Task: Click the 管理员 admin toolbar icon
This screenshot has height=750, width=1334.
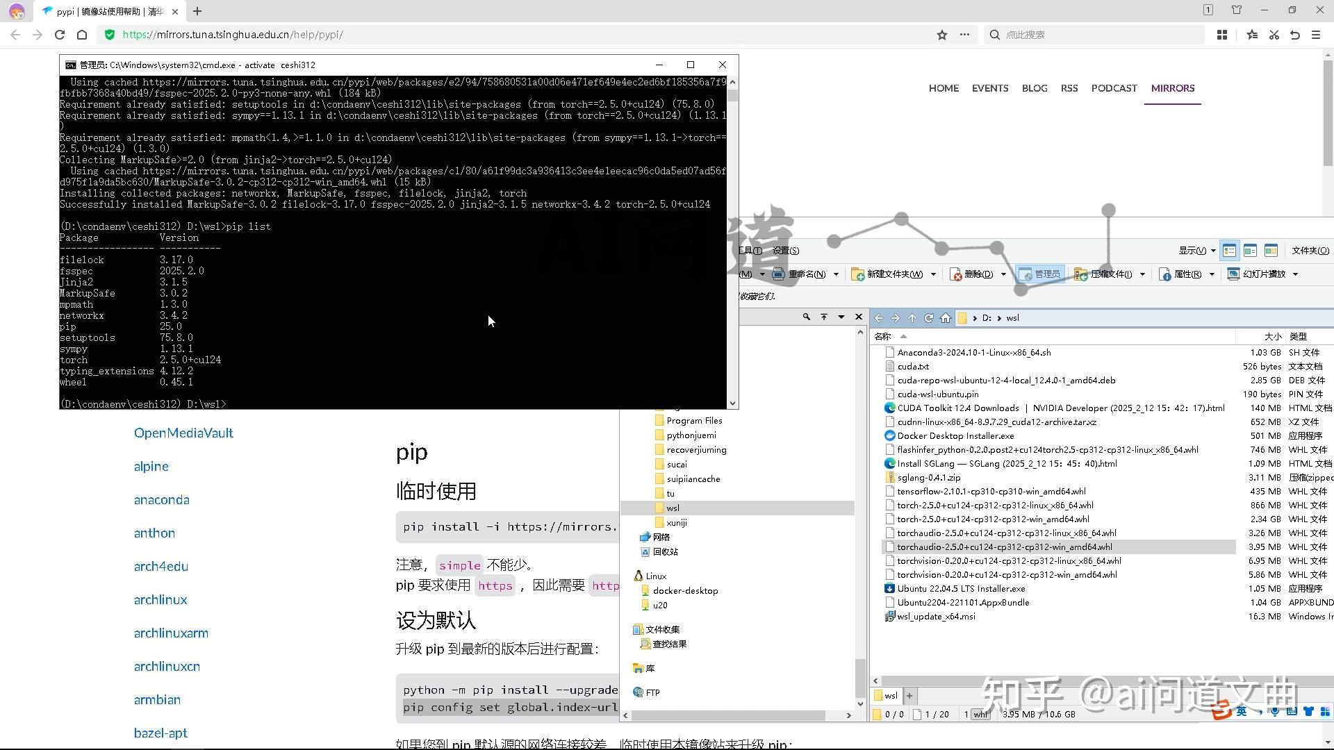Action: [1040, 273]
